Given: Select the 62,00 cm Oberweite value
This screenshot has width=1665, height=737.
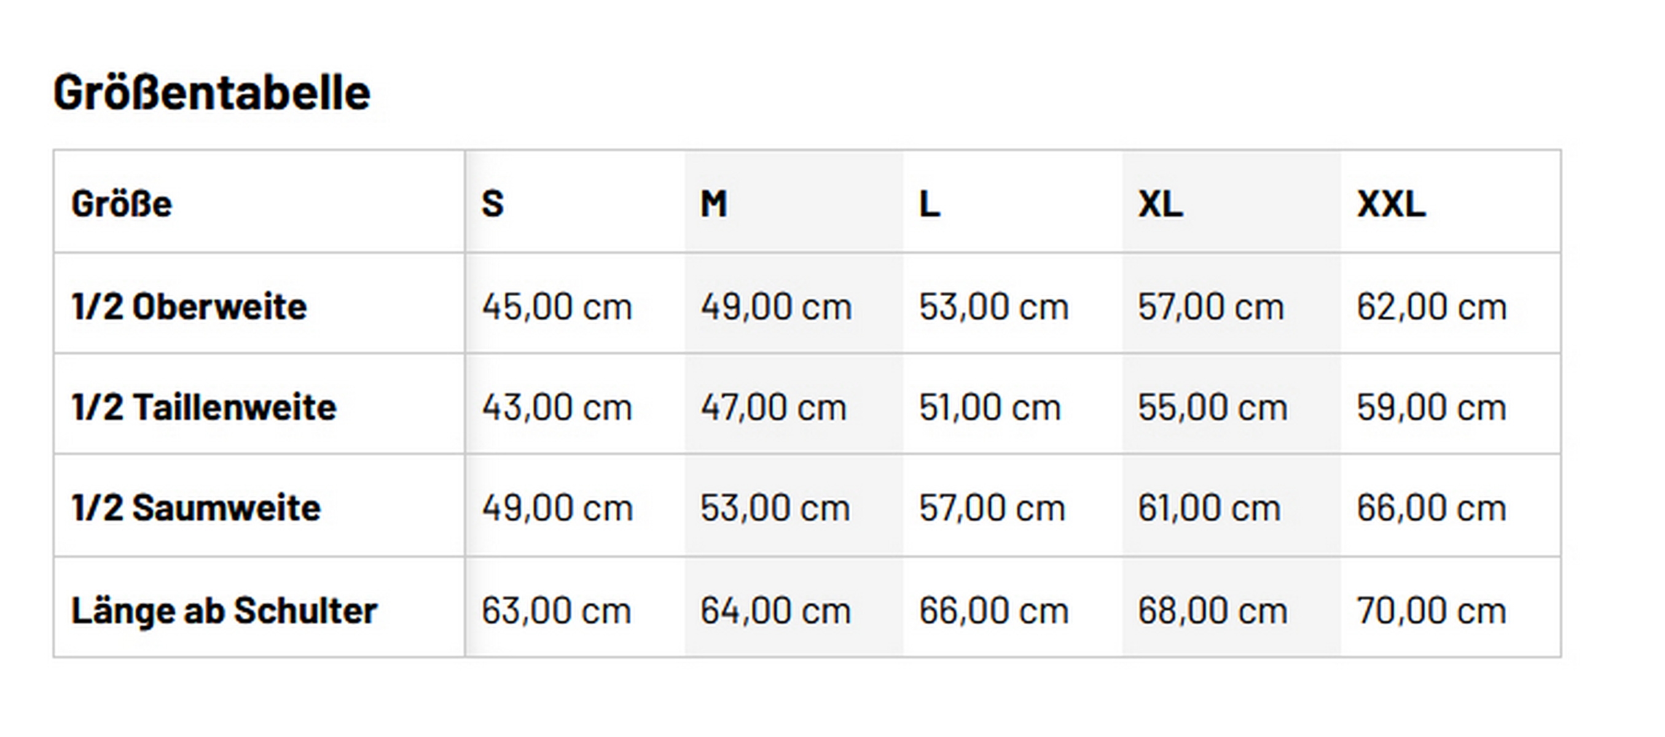Looking at the screenshot, I should [1431, 306].
